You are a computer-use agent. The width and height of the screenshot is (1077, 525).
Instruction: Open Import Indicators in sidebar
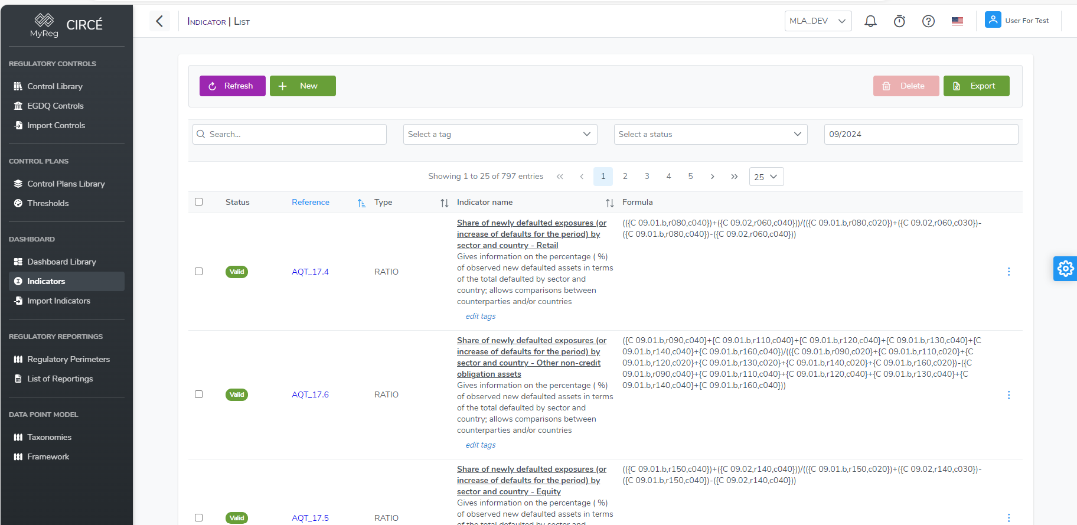tap(67, 301)
